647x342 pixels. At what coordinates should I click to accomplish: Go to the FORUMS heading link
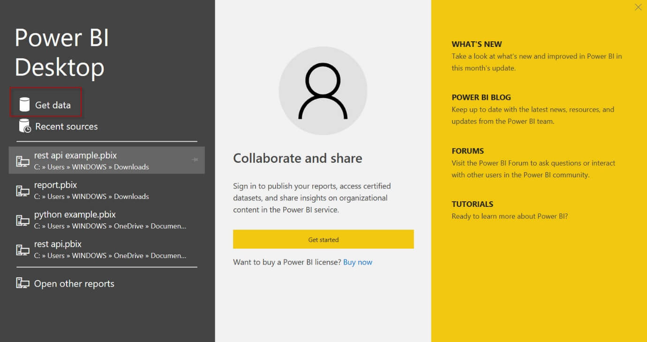coord(467,151)
